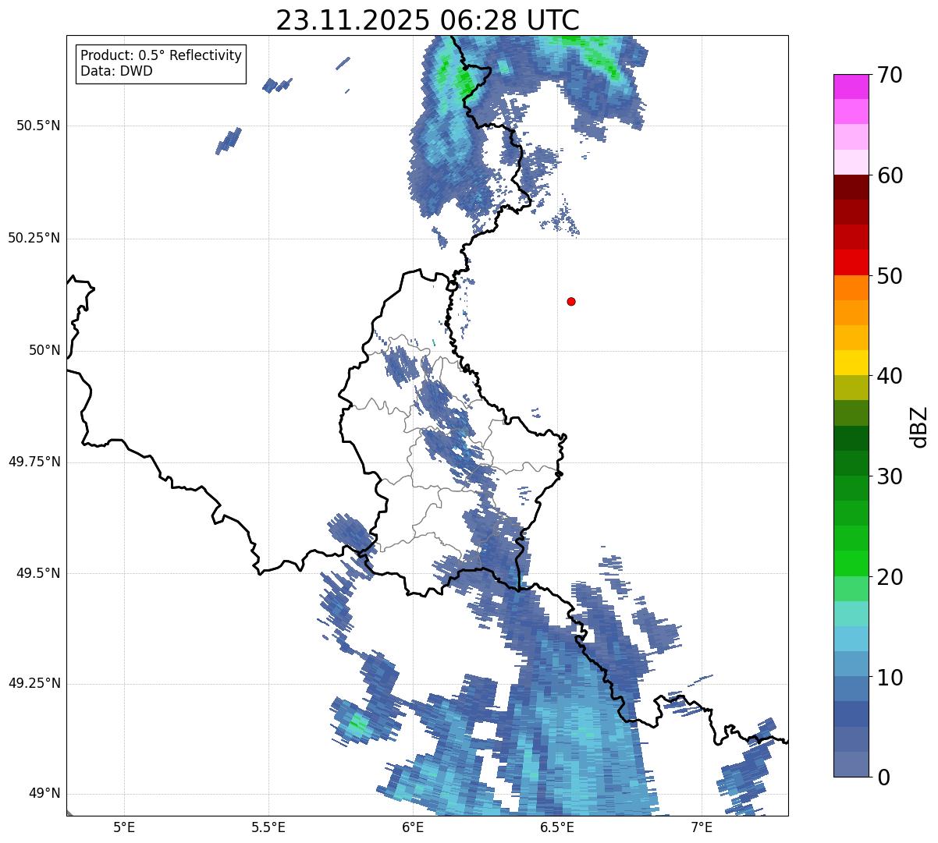Click the red location marker dot

click(x=571, y=301)
